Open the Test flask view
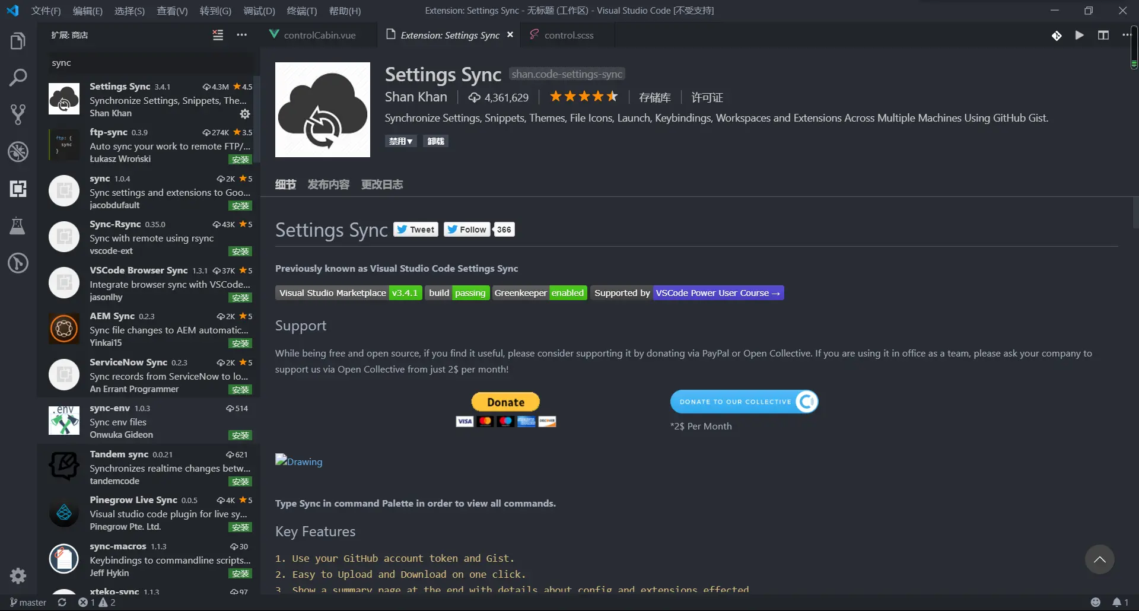Image resolution: width=1139 pixels, height=611 pixels. click(x=18, y=226)
